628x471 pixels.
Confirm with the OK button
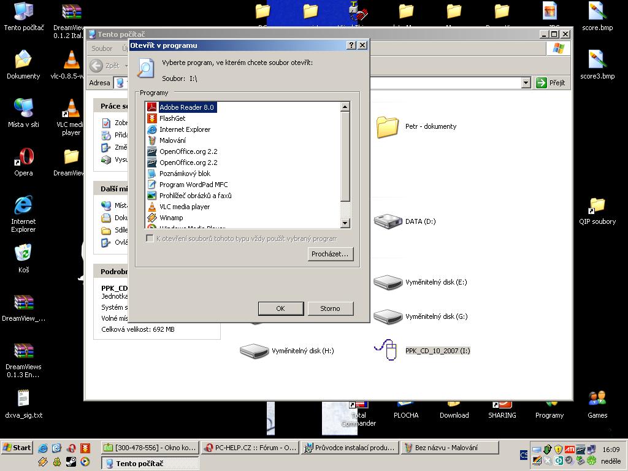point(280,308)
